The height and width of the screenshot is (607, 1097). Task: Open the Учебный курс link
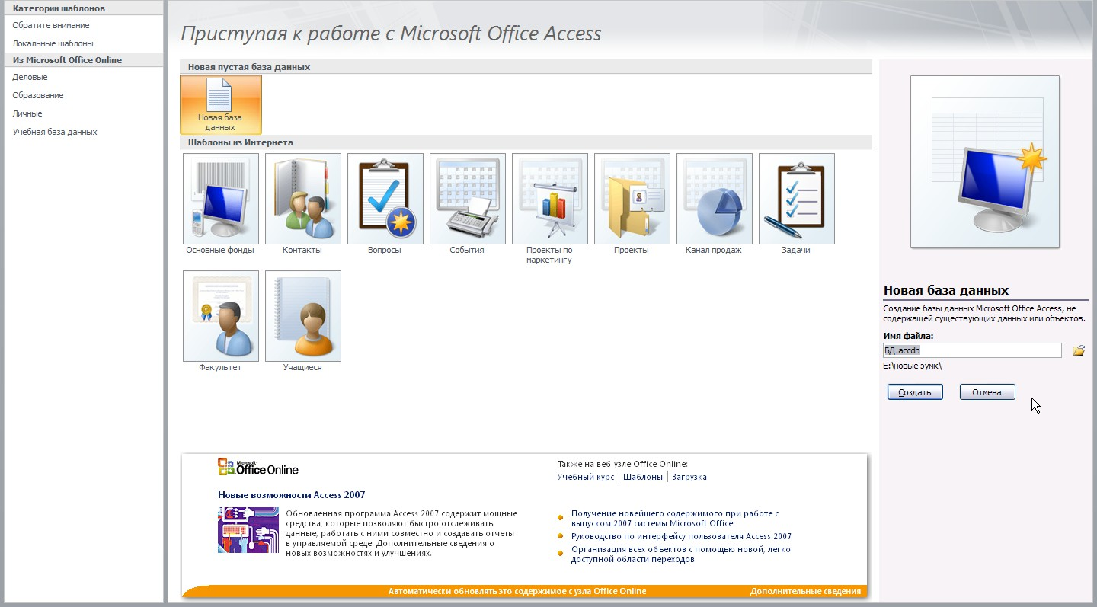[x=585, y=477]
